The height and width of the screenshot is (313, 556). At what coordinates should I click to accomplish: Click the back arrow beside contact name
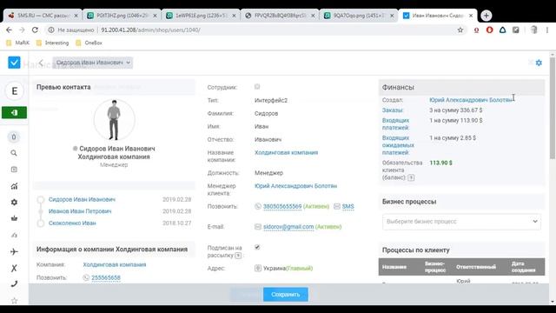coord(41,63)
